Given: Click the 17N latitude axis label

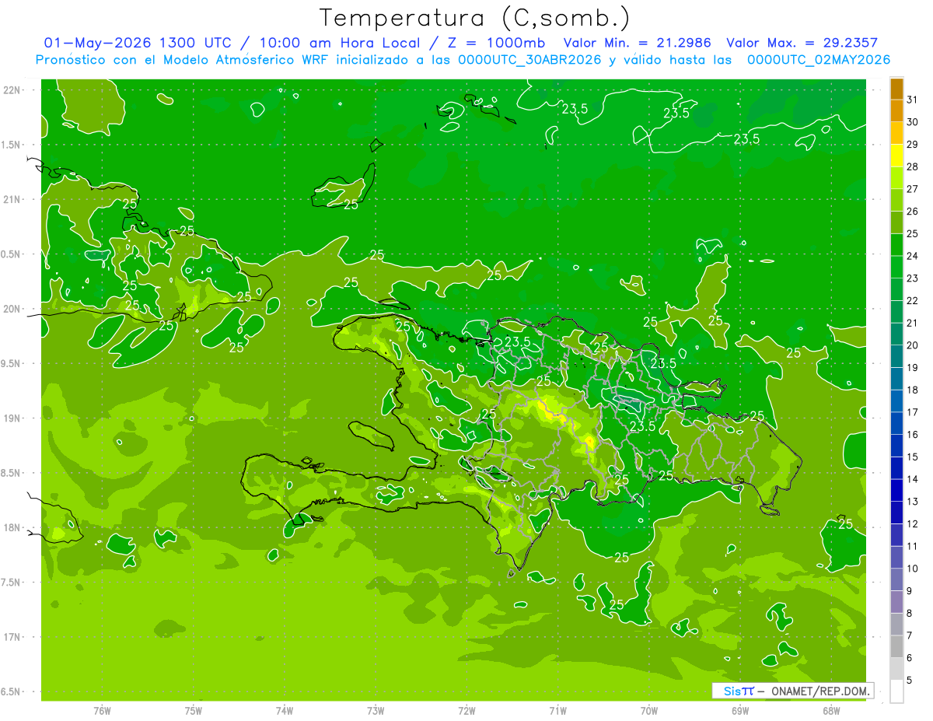Looking at the screenshot, I should (x=12, y=637).
